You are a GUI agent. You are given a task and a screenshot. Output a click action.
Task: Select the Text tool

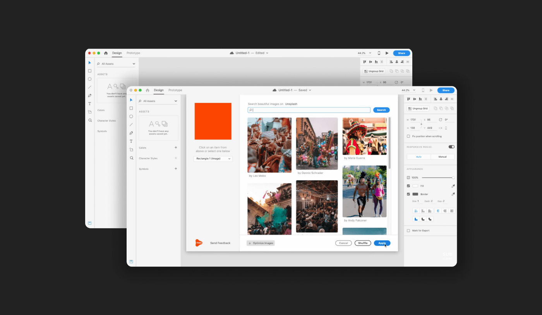(131, 141)
